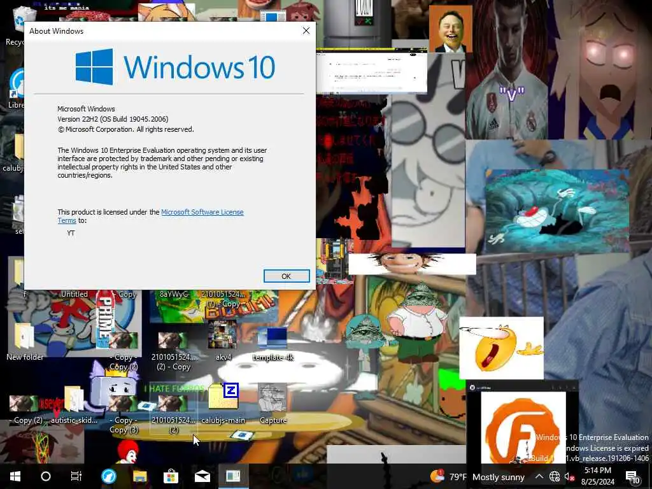
Task: Select the Recycle Bin desktop icon
Action: click(17, 27)
